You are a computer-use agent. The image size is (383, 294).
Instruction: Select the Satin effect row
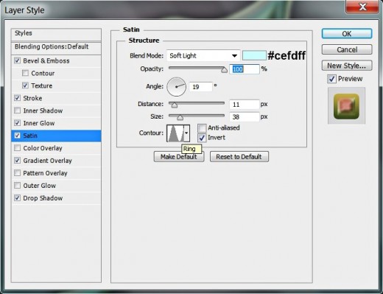pos(56,136)
